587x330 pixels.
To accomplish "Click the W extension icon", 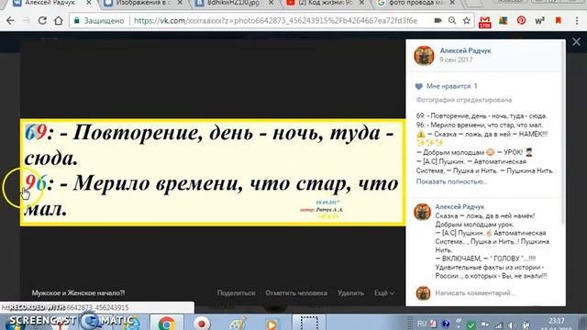I will coord(539,21).
